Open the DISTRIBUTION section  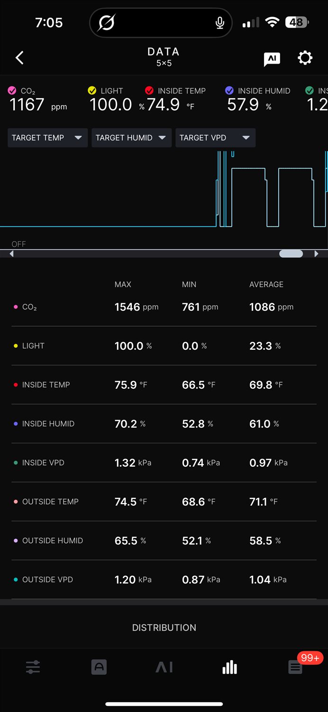[x=164, y=628]
